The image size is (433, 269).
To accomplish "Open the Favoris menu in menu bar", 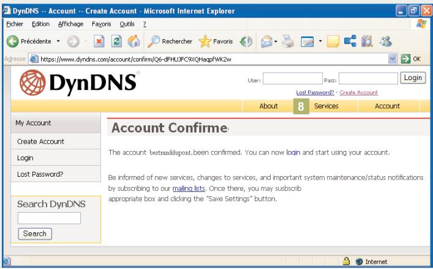I will (x=101, y=24).
